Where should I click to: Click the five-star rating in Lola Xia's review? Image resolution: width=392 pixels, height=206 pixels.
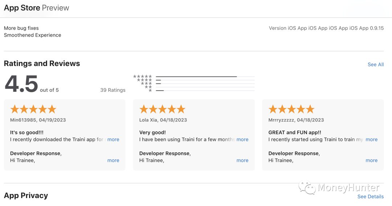coord(162,109)
